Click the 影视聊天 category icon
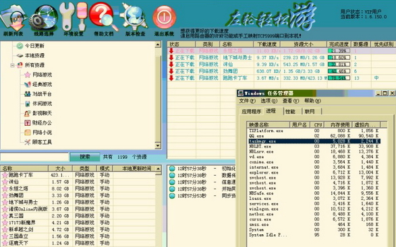Screen dimensions: 396x247 pos(28,113)
